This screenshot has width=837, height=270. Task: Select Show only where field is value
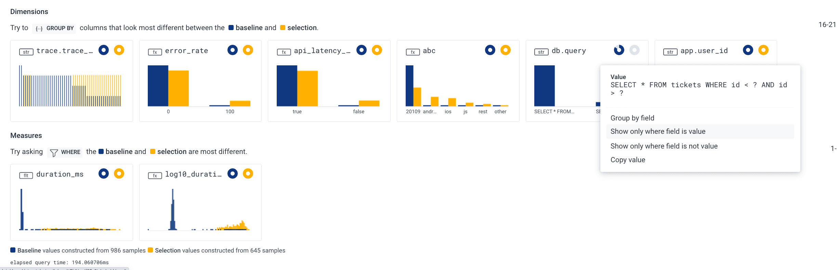tap(658, 131)
